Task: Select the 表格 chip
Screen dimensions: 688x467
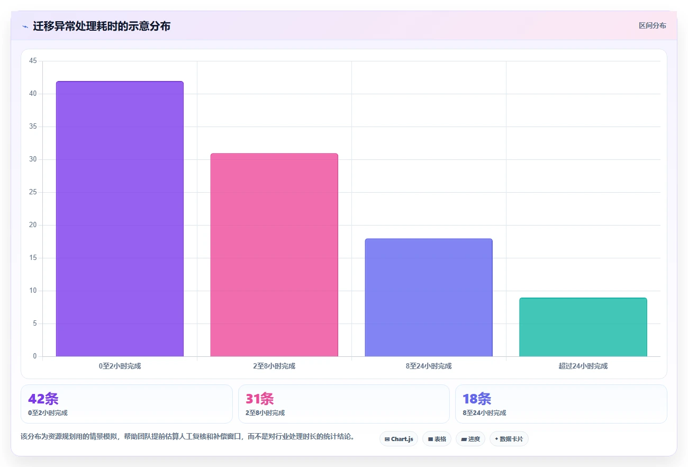Action: pyautogui.click(x=437, y=439)
